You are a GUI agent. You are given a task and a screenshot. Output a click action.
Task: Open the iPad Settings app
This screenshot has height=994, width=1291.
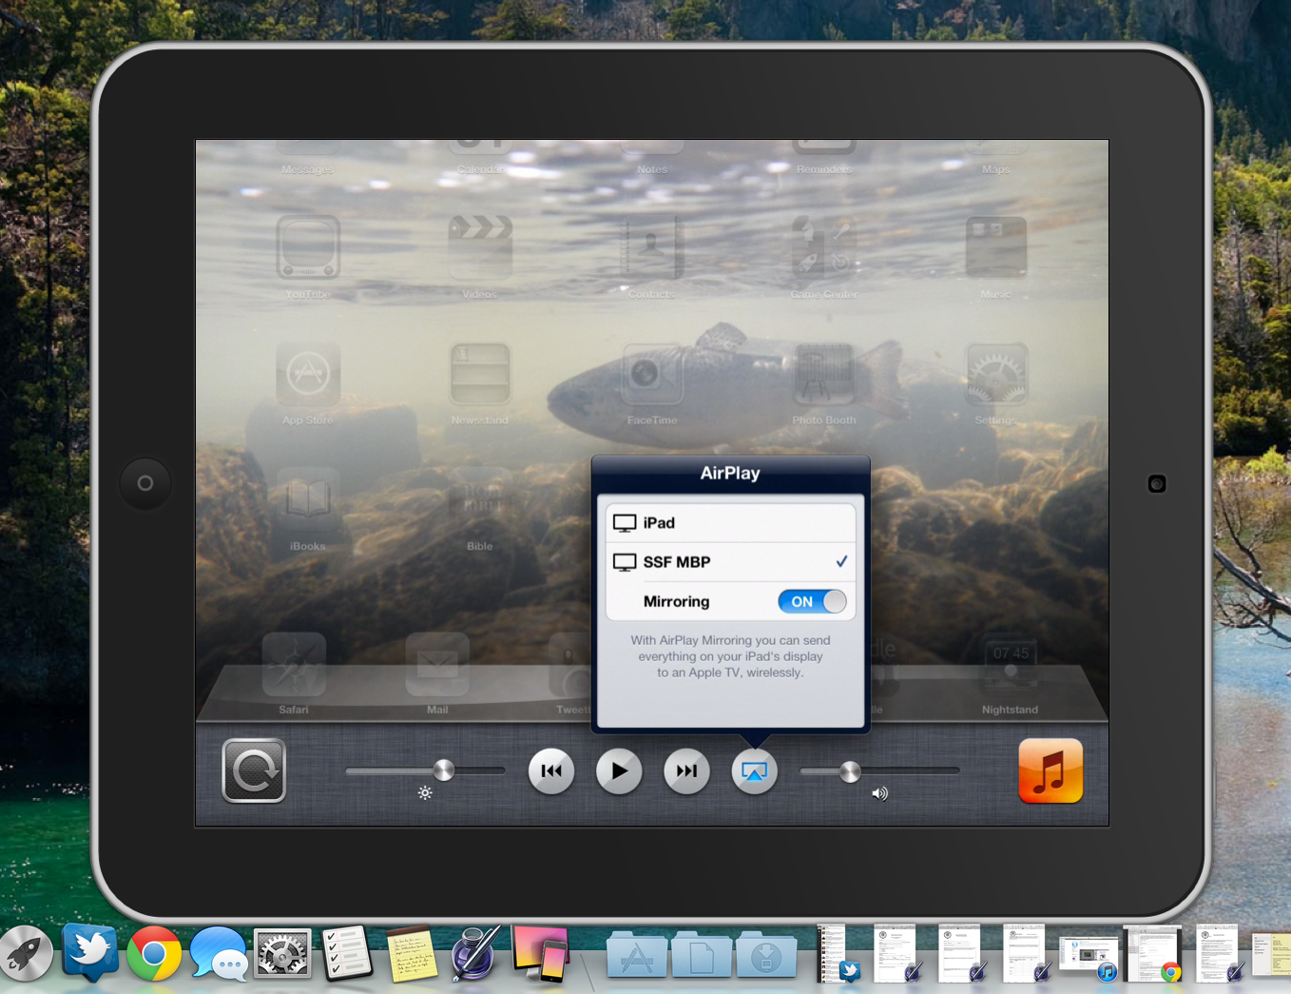[996, 374]
